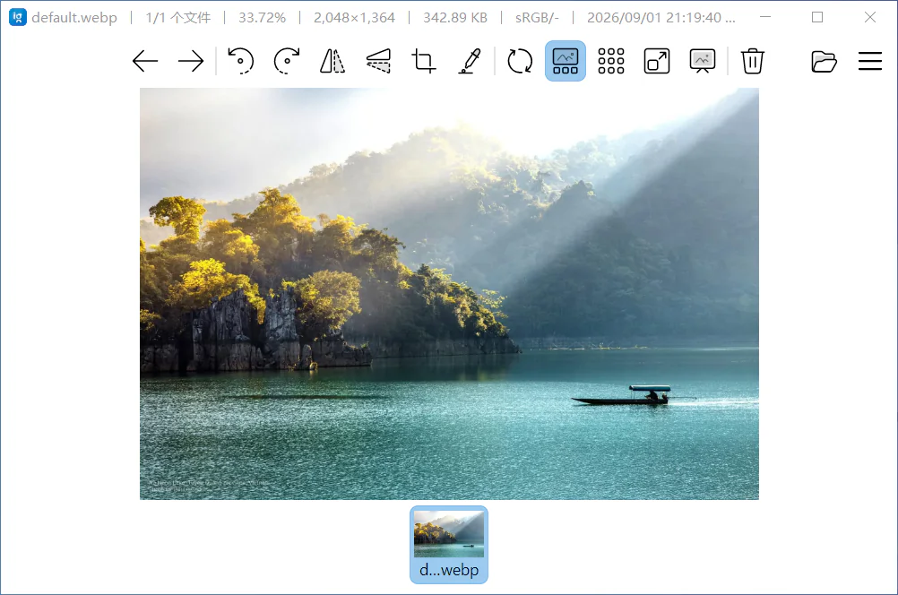
Task: Rotate image clockwise
Action: 287,61
